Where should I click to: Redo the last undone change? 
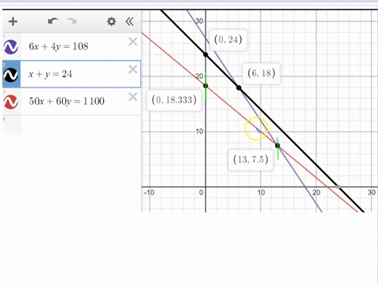pos(72,21)
